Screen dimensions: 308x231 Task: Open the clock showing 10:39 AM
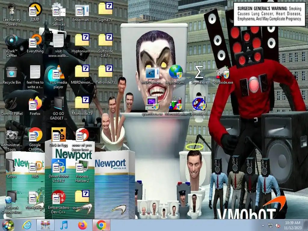coord(292,225)
